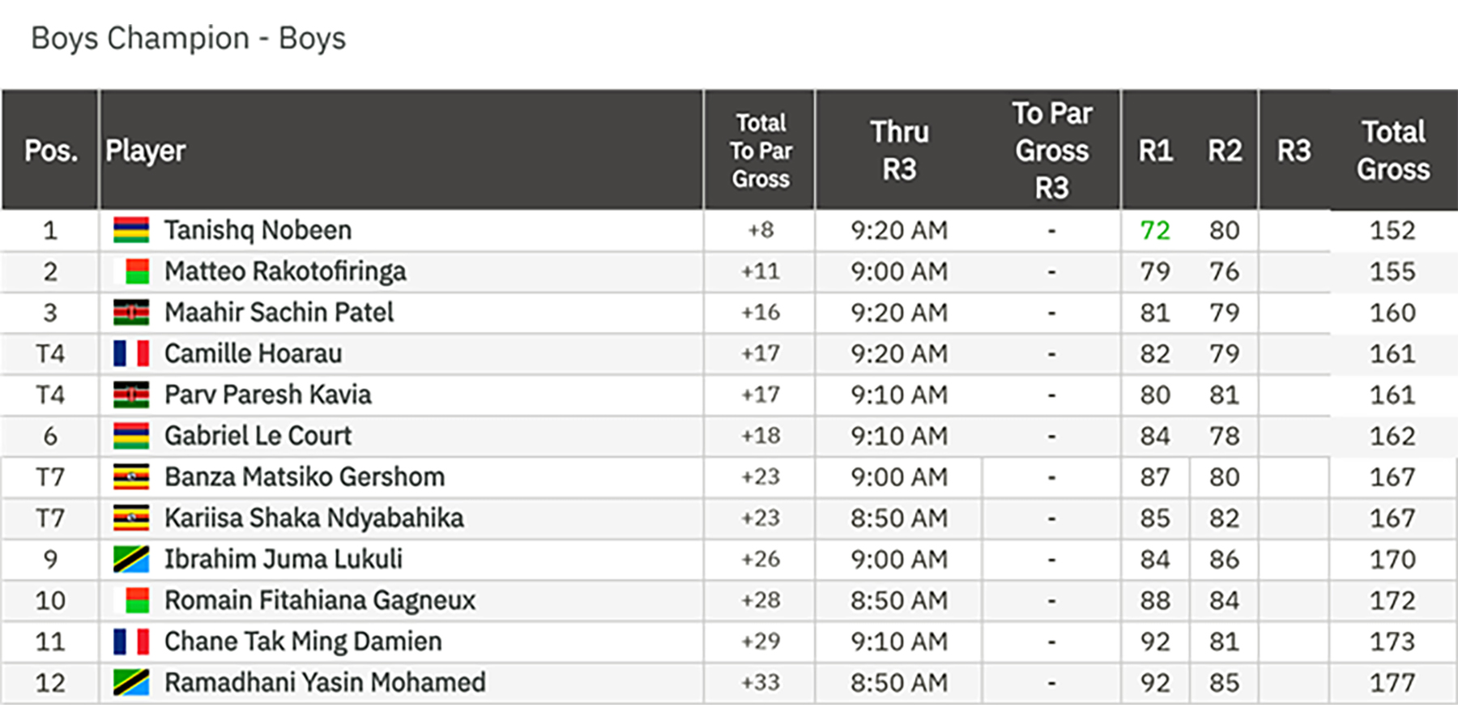Click Tanishq Nobeen's green R1 score 72

point(1155,231)
